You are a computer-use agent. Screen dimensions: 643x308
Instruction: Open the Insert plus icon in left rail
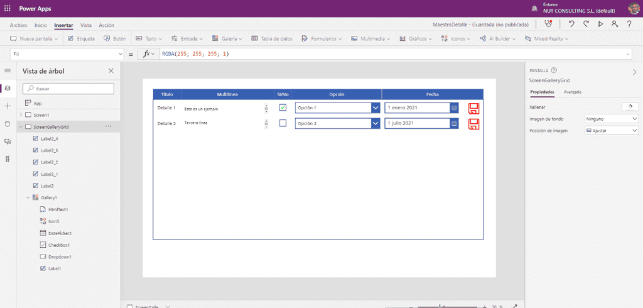point(8,106)
